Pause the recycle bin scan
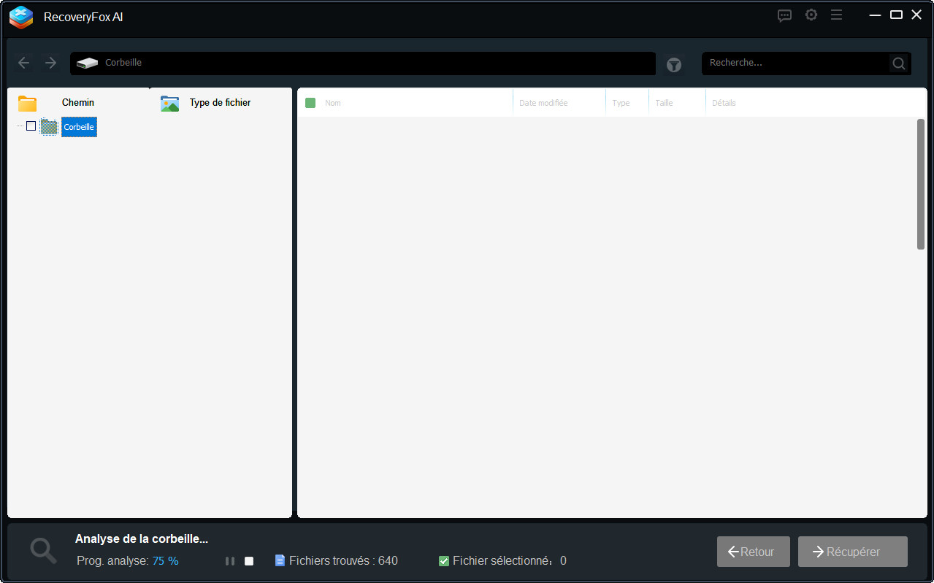 (x=230, y=561)
